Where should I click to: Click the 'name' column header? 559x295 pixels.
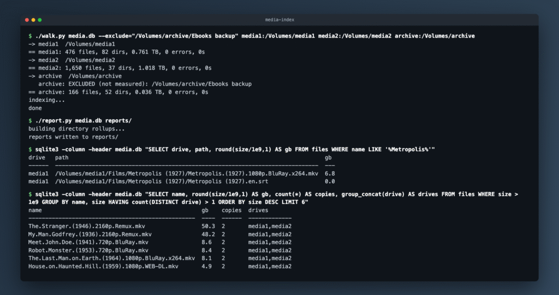pyautogui.click(x=35, y=210)
